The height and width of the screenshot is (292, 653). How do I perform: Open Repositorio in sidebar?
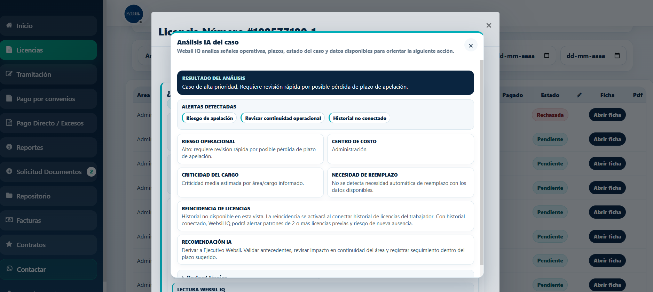coord(48,196)
